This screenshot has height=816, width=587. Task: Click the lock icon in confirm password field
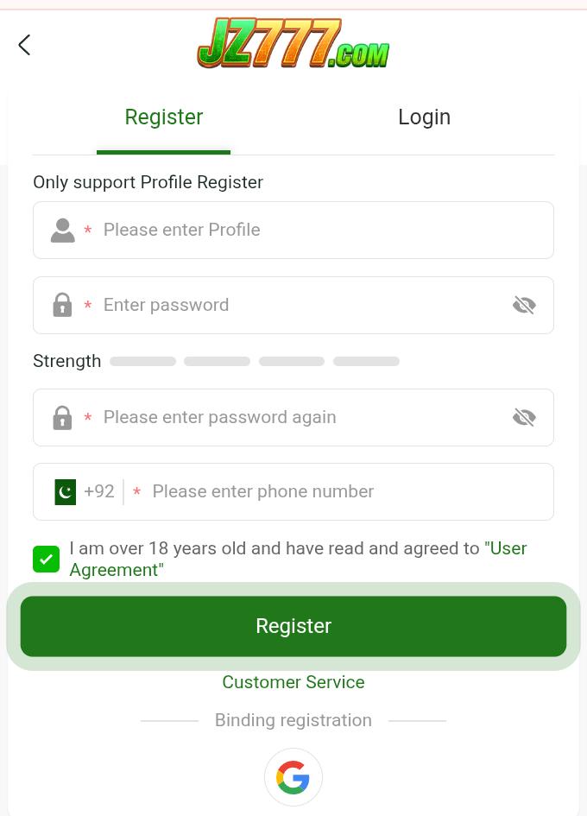click(x=62, y=418)
